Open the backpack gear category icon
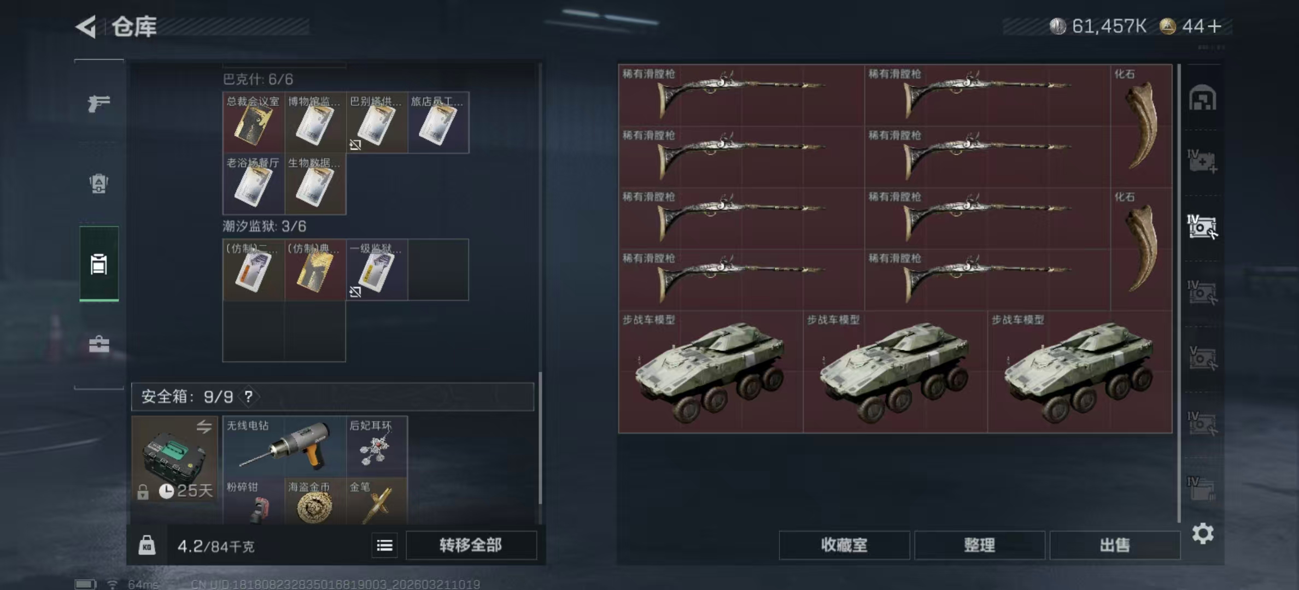The height and width of the screenshot is (590, 1299). [99, 184]
